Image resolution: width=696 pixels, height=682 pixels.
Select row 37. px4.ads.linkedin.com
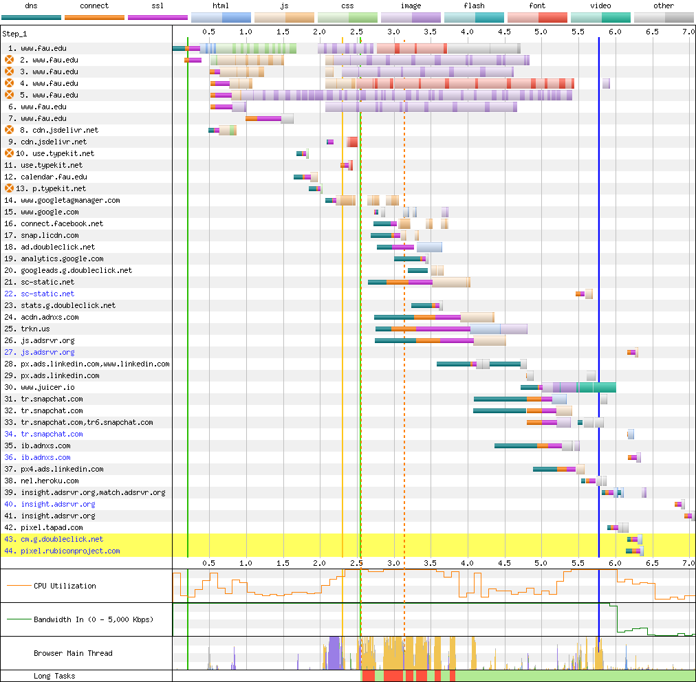[54, 469]
